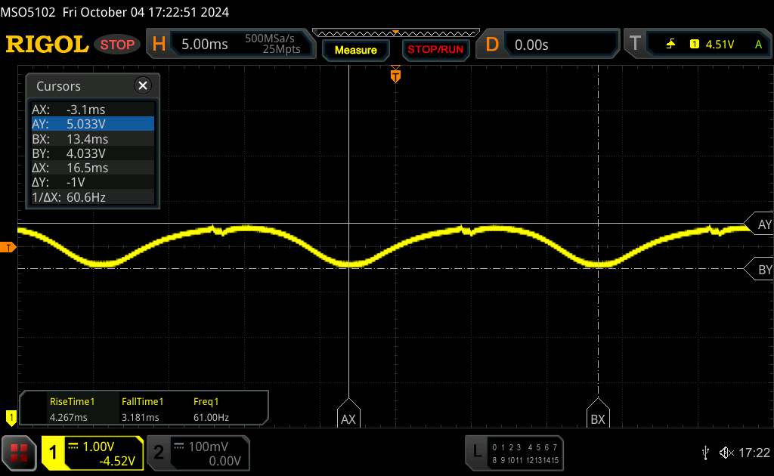
Task: Open the trigger T 4.51V settings
Action: (697, 45)
